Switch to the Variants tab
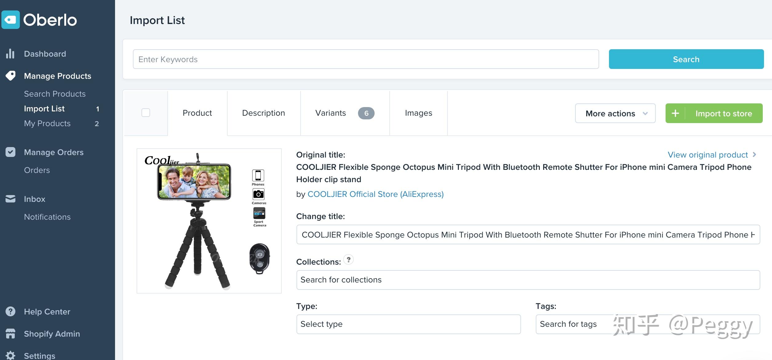 [345, 113]
